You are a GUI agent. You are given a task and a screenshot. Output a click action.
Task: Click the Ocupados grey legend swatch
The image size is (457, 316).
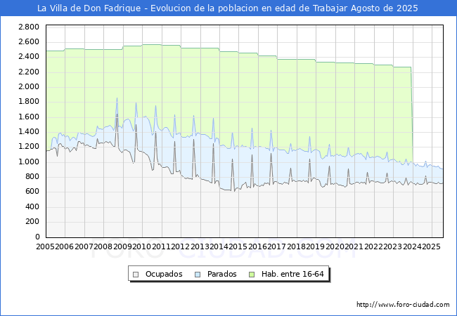tap(136, 275)
